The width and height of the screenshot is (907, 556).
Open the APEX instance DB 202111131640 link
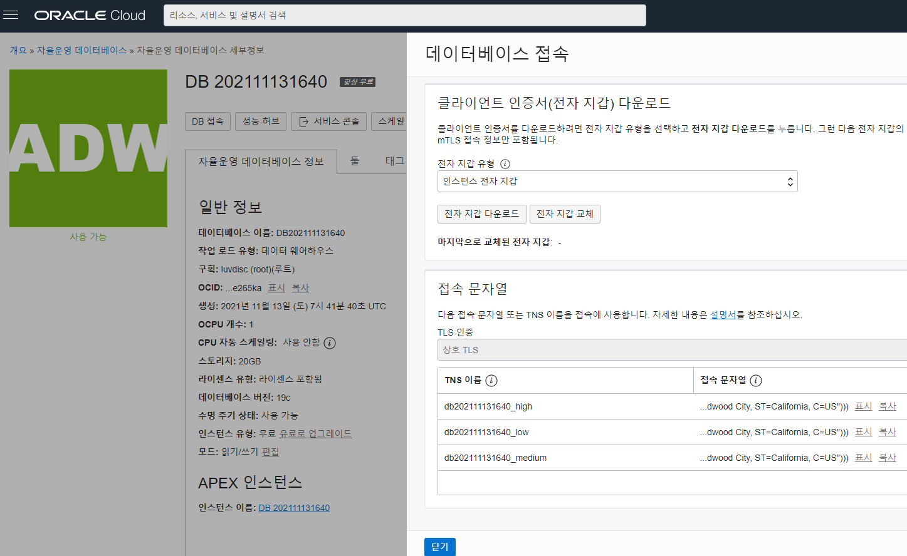tap(294, 508)
